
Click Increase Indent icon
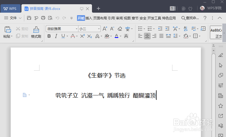tap(167, 29)
